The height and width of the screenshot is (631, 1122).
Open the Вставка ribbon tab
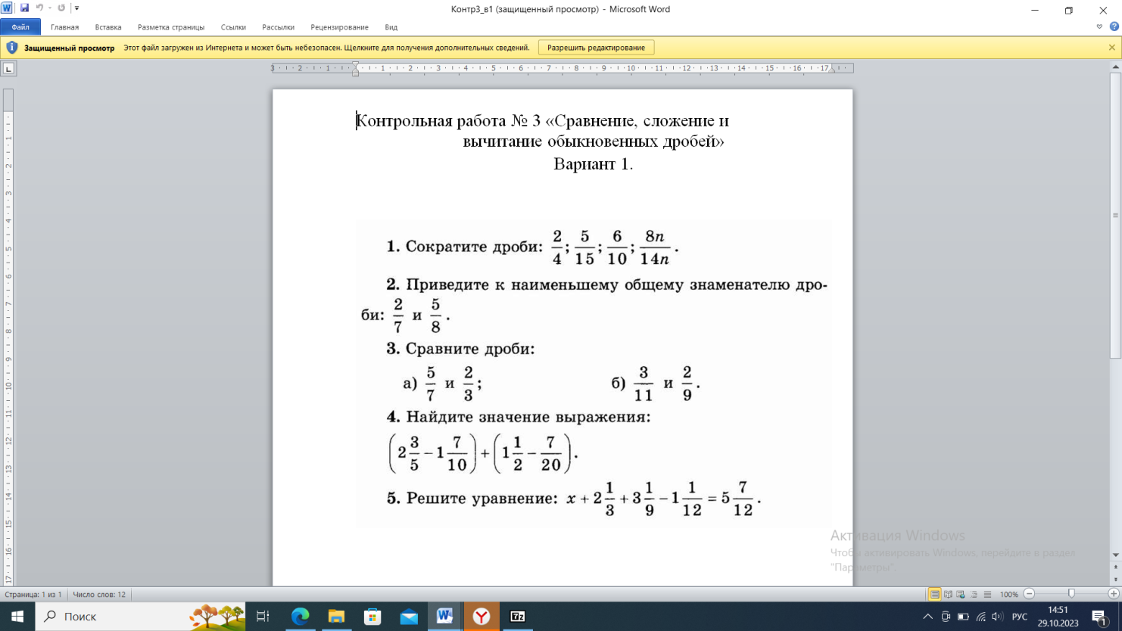108,27
